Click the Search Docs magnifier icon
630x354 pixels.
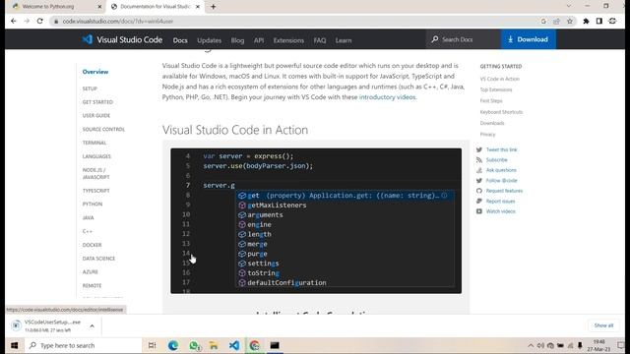pyautogui.click(x=435, y=39)
